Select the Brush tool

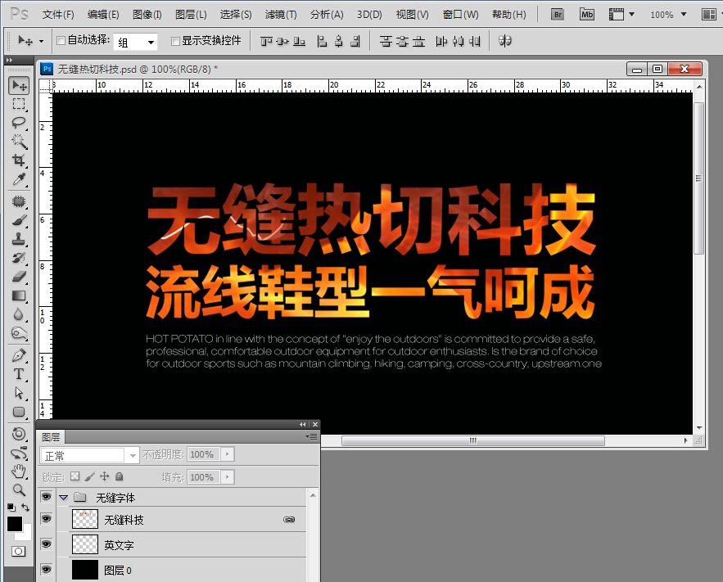pos(19,220)
